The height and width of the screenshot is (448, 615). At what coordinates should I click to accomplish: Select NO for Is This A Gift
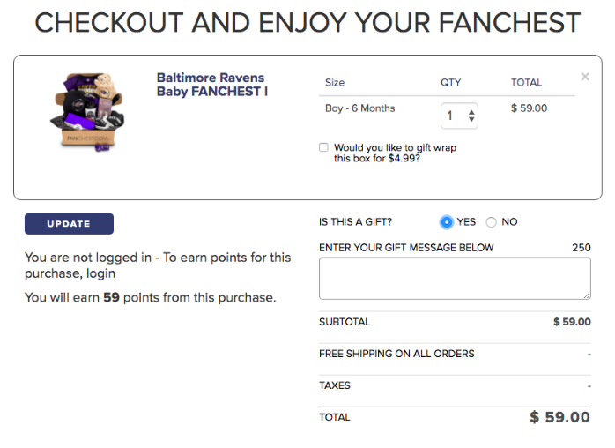pyautogui.click(x=491, y=222)
